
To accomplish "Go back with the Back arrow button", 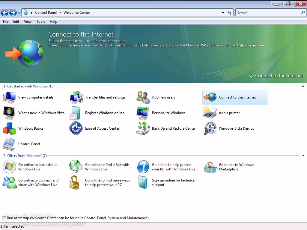I will tap(4, 13).
